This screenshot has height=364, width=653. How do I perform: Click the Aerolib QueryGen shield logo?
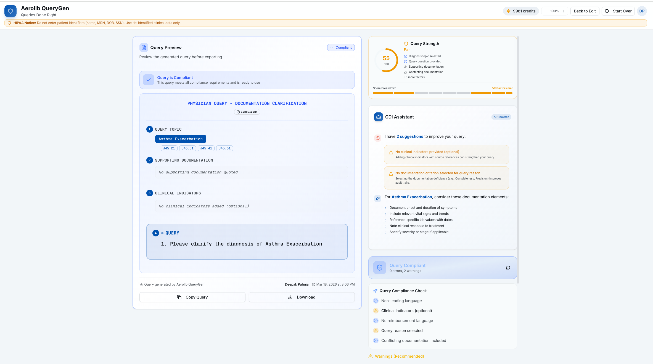click(10, 11)
